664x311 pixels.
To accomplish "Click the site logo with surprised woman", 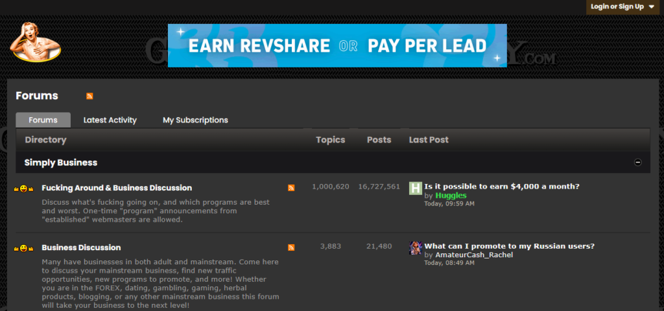I will tap(35, 42).
